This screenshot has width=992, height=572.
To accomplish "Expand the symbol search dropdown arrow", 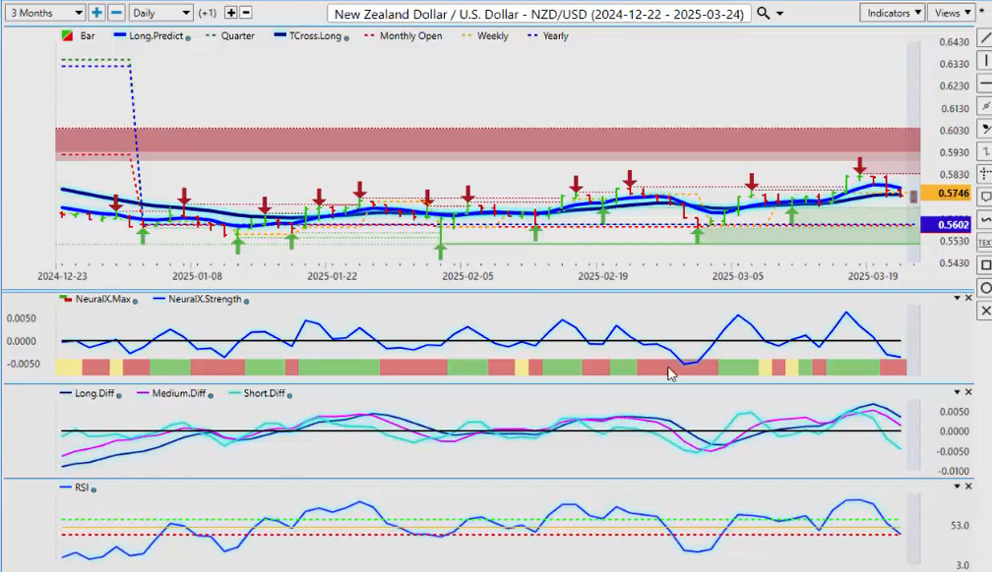I will (x=780, y=13).
